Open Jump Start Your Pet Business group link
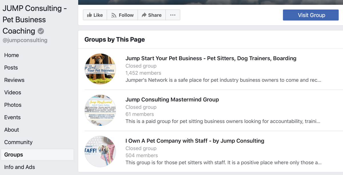343x175 pixels. click(211, 58)
